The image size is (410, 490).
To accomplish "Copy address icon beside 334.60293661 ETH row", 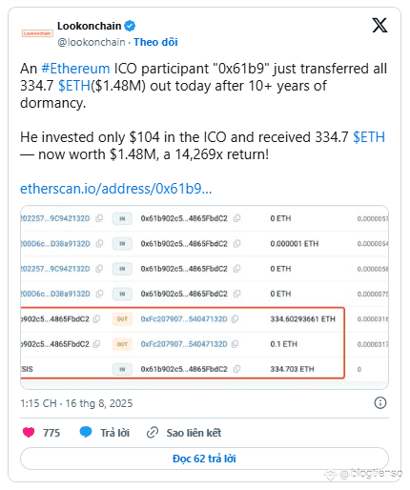I will tap(235, 318).
